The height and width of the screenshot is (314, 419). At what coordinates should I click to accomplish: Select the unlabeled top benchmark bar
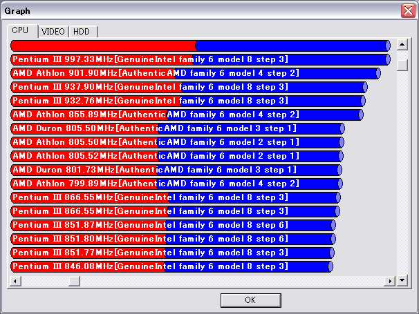[201, 46]
